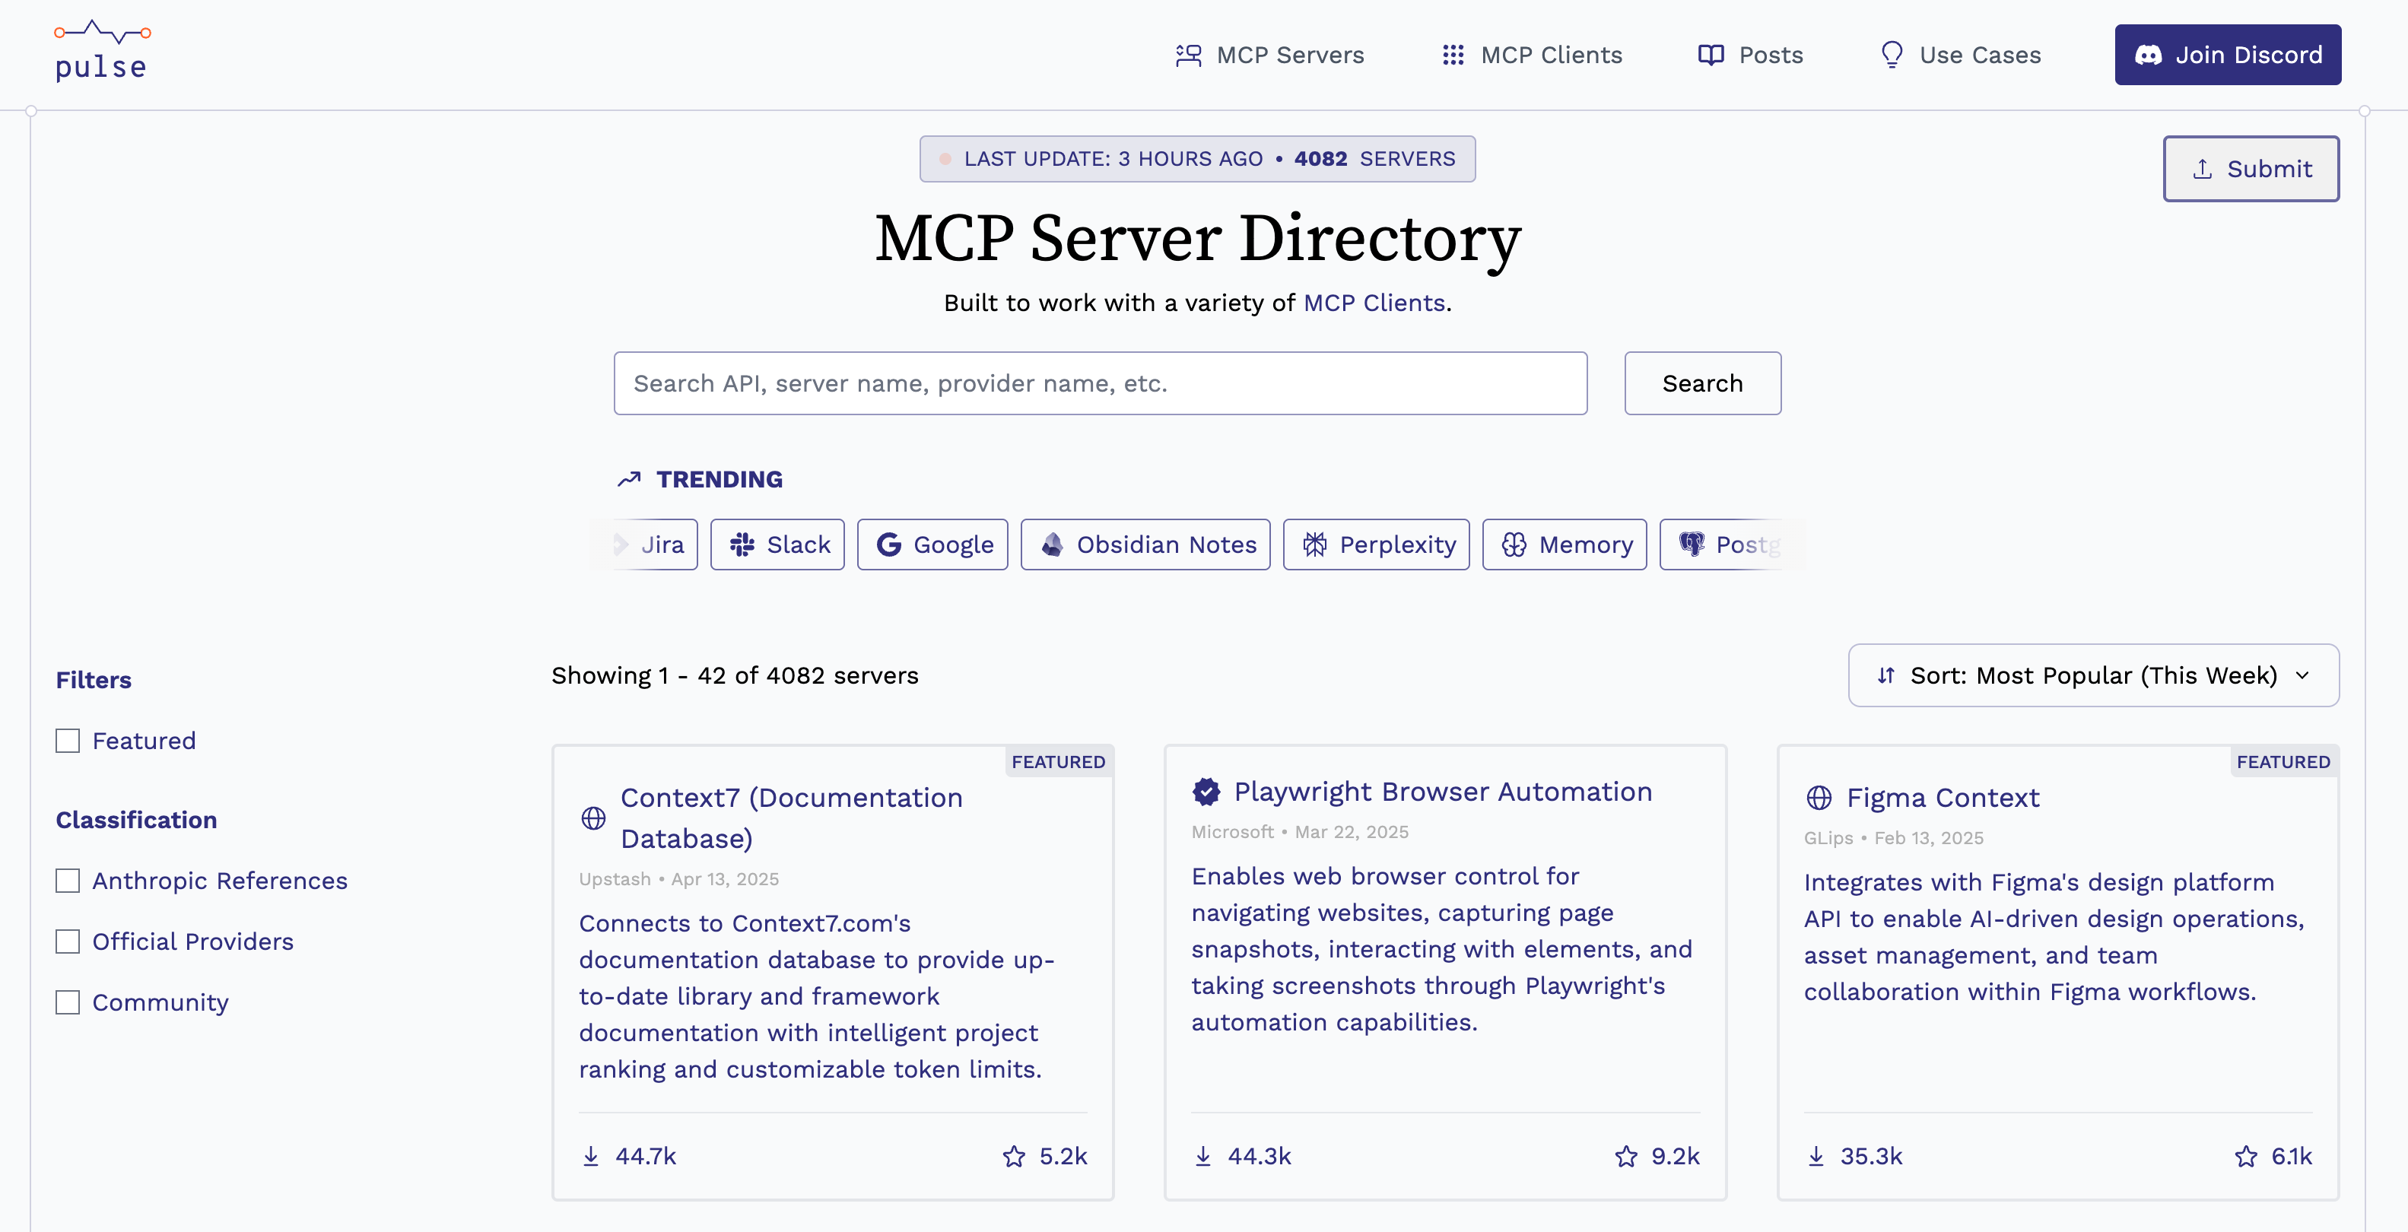Viewport: 2408px width, 1232px height.
Task: Click the MCP Servers nav icon
Action: coord(1188,56)
